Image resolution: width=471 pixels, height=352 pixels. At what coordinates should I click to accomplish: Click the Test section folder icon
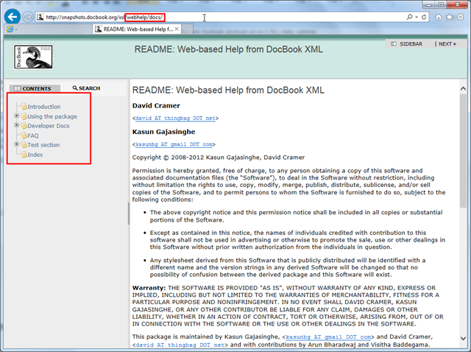(24, 145)
